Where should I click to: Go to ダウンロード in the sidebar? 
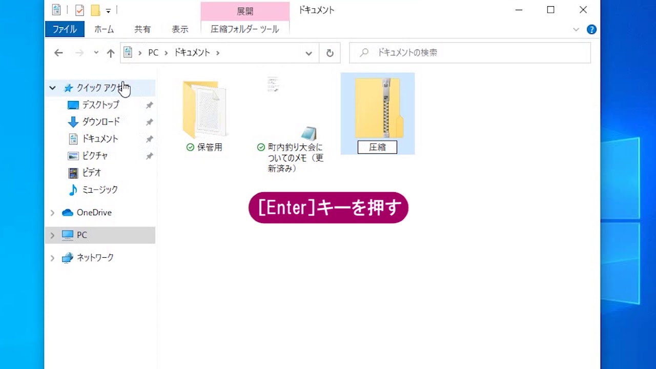point(100,122)
